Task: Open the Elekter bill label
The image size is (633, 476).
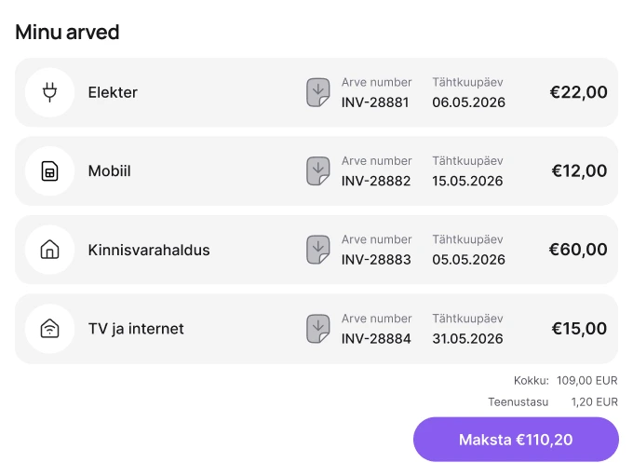Action: (x=113, y=92)
